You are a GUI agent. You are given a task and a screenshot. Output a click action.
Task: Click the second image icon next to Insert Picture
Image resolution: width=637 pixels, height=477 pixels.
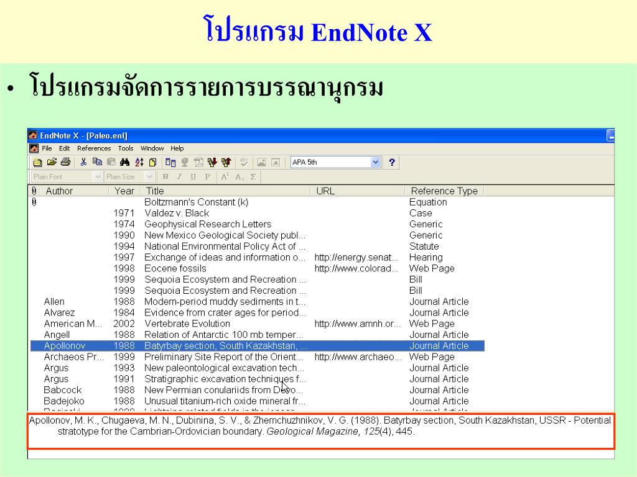[276, 162]
